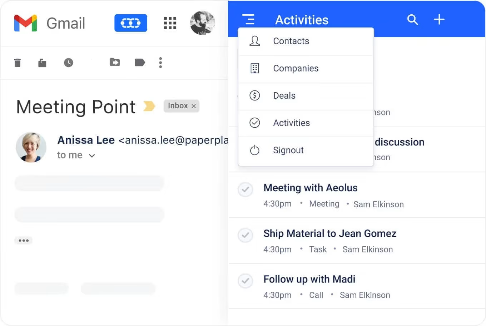Click Anissa Lee's sender photo
Viewport: 486px width, 326px height.
(31, 147)
